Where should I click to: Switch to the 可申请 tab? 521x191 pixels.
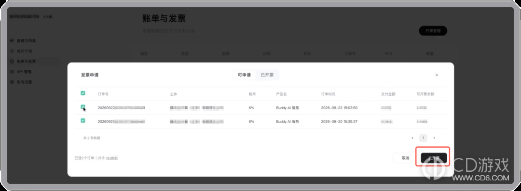tap(244, 75)
